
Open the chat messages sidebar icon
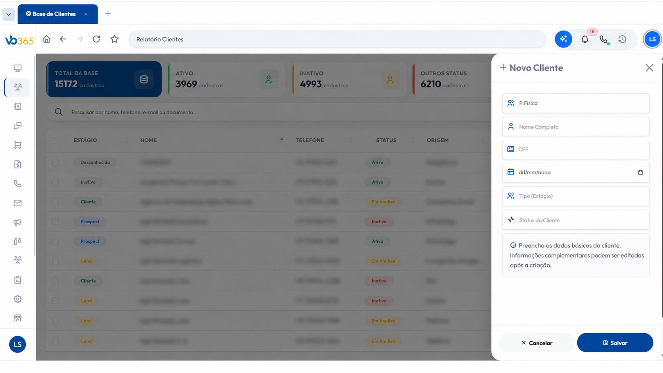pos(17,126)
